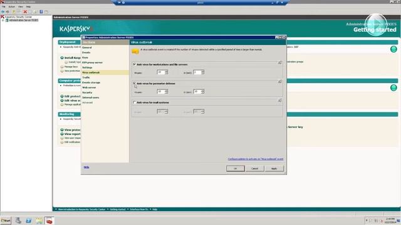This screenshot has width=401, height=225.
Task: Select Virus outbreak section in sidebar
Action: click(x=91, y=72)
